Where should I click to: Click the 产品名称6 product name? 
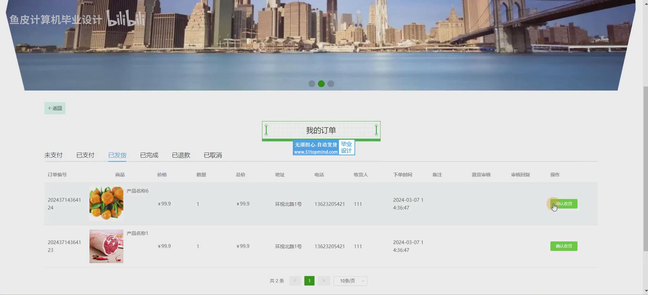138,191
